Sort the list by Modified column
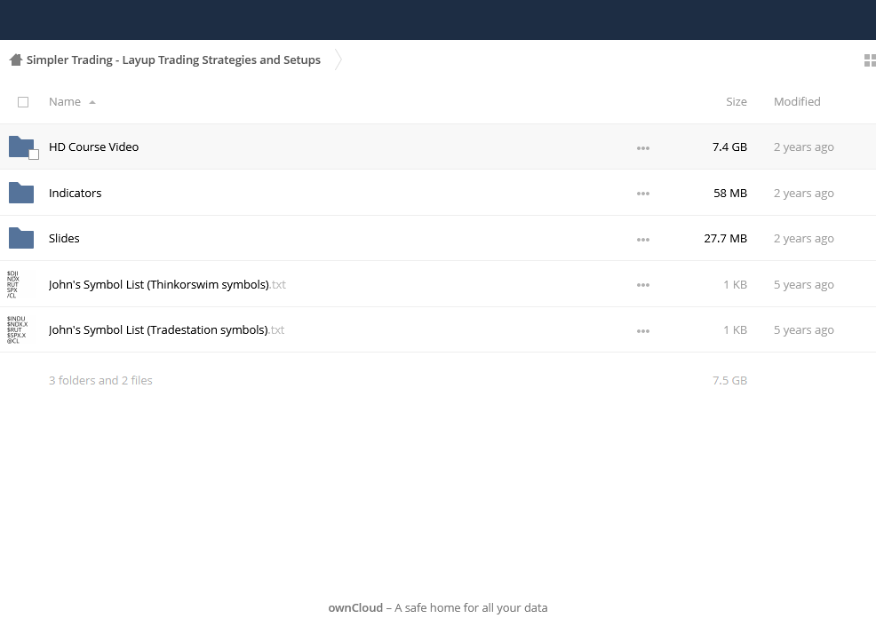Screen dimensions: 876x634 click(797, 101)
